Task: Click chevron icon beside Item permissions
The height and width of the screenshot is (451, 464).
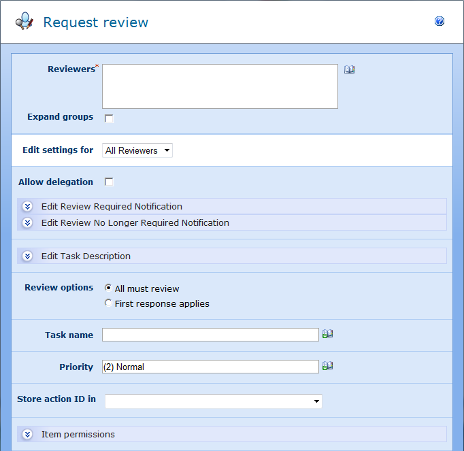Action: (x=27, y=435)
